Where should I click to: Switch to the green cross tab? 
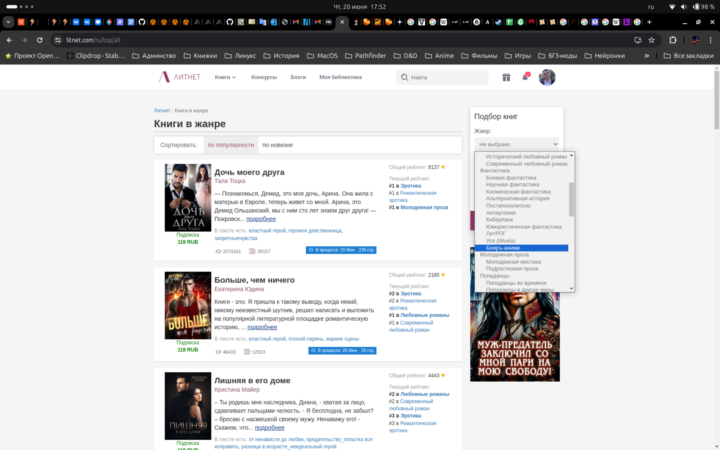click(509, 22)
